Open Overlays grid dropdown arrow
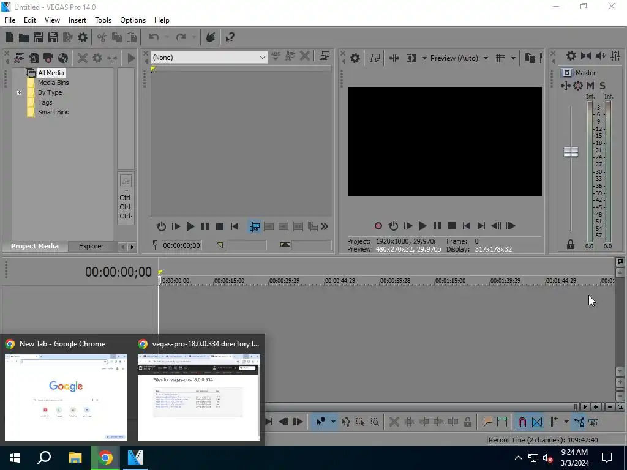 pyautogui.click(x=514, y=58)
